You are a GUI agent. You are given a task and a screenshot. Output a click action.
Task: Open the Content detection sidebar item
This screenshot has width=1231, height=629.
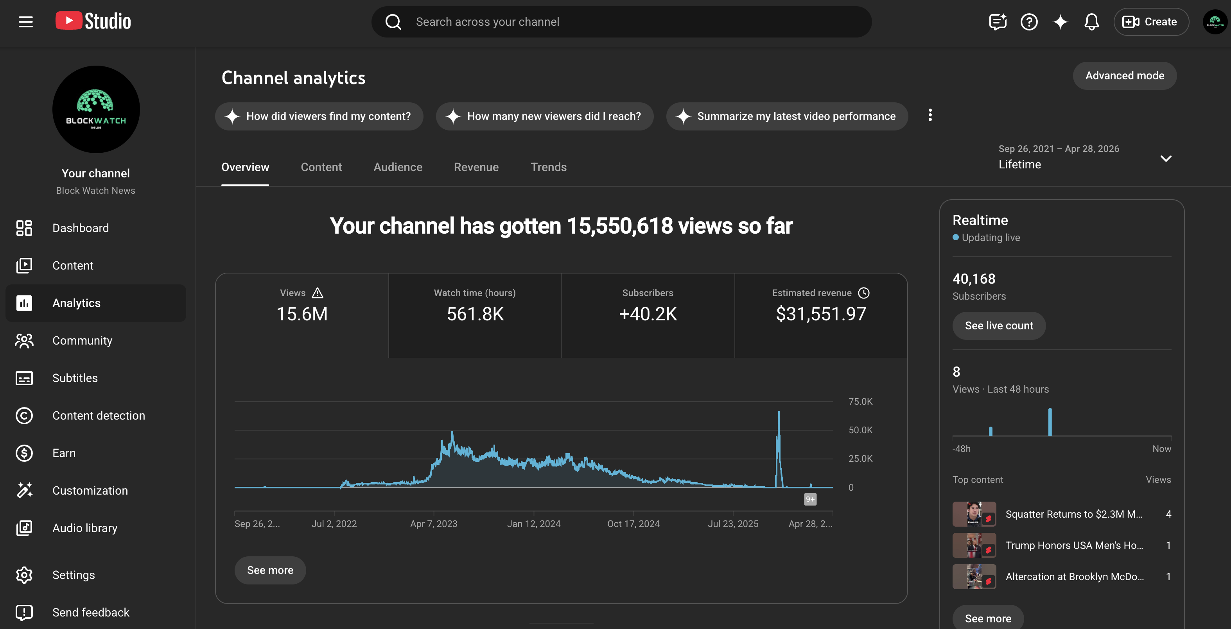pos(95,416)
